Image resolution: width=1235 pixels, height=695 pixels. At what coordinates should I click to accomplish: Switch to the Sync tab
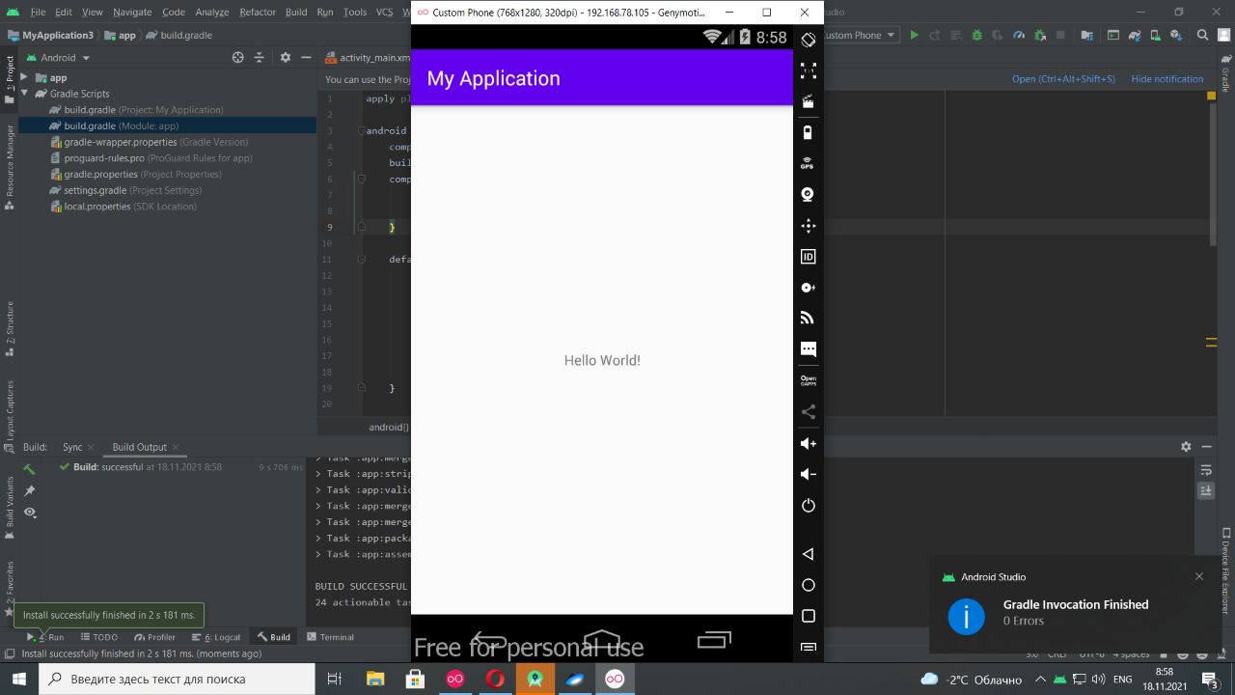pyautogui.click(x=72, y=447)
